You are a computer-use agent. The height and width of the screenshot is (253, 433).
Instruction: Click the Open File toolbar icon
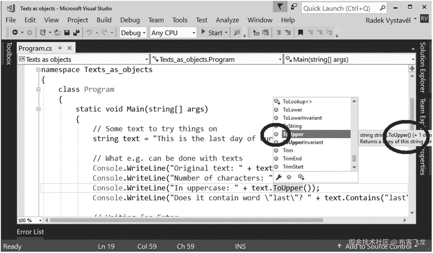click(57, 32)
